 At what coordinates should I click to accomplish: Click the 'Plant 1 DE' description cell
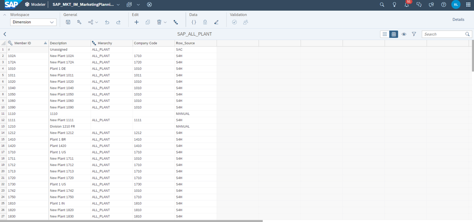point(70,69)
